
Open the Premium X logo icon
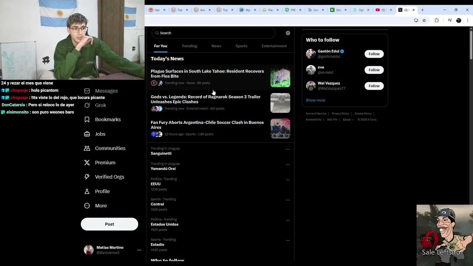coord(87,163)
